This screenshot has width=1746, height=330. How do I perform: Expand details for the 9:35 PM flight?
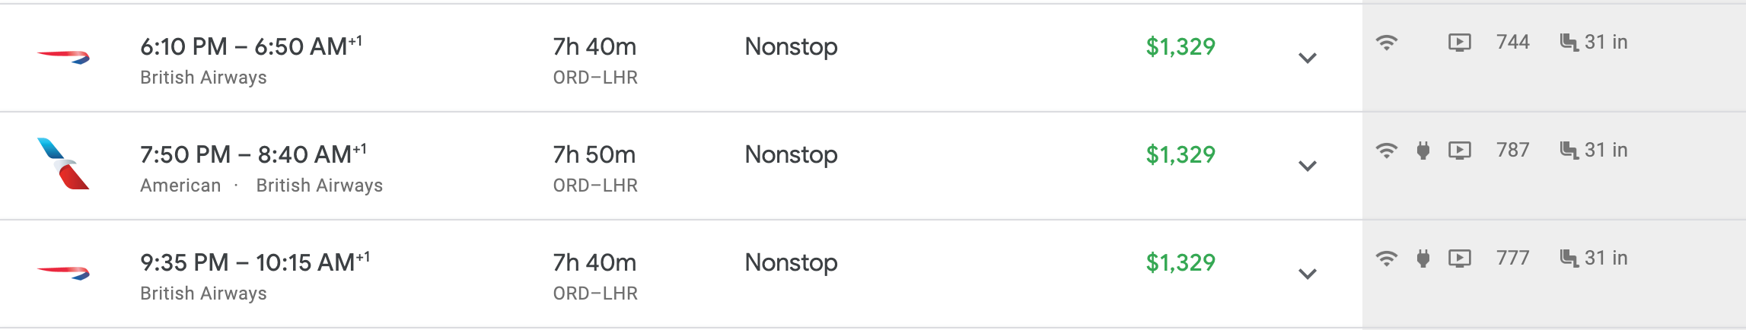point(1307,274)
